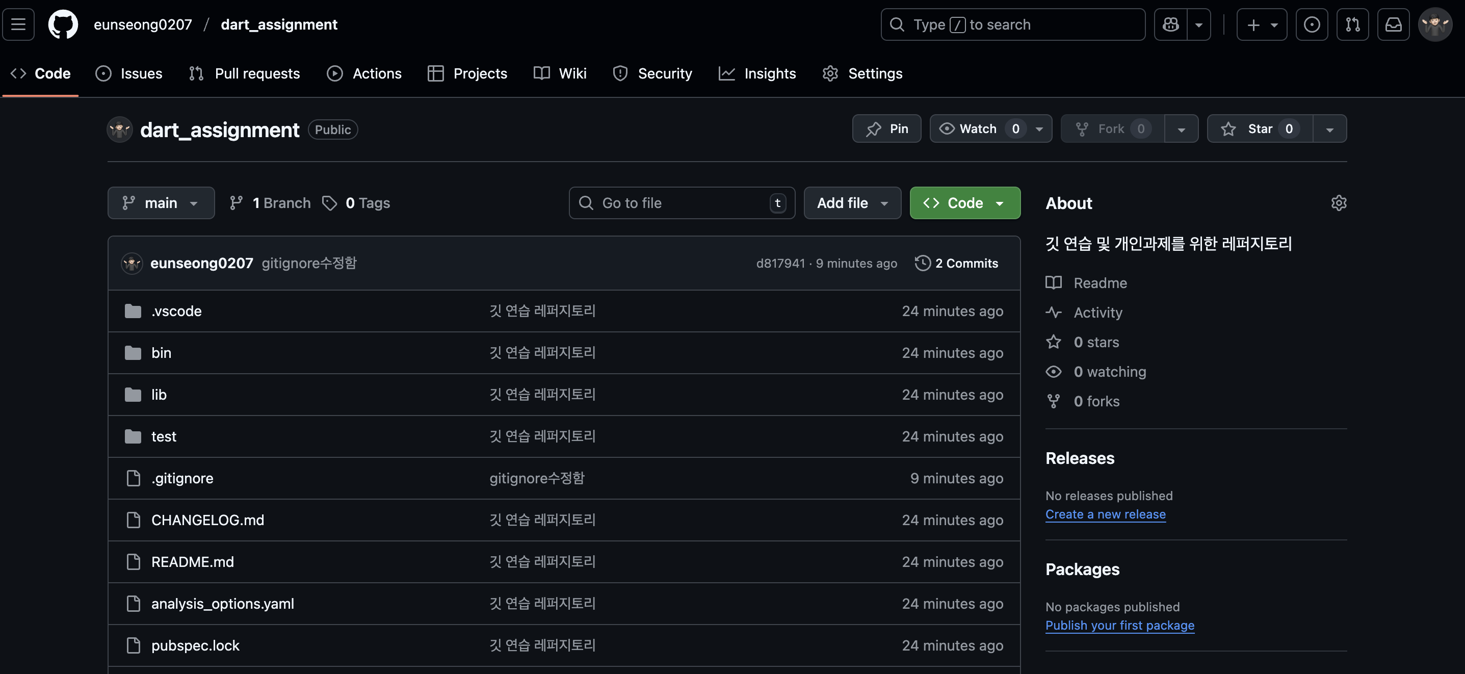Open the notifications inbox icon

tap(1393, 24)
